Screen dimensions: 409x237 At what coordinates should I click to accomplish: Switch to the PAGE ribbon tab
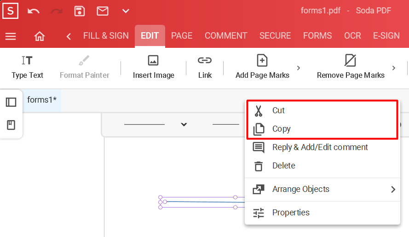182,36
